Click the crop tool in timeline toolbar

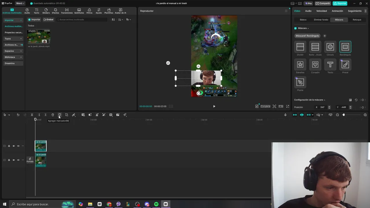(x=66, y=115)
